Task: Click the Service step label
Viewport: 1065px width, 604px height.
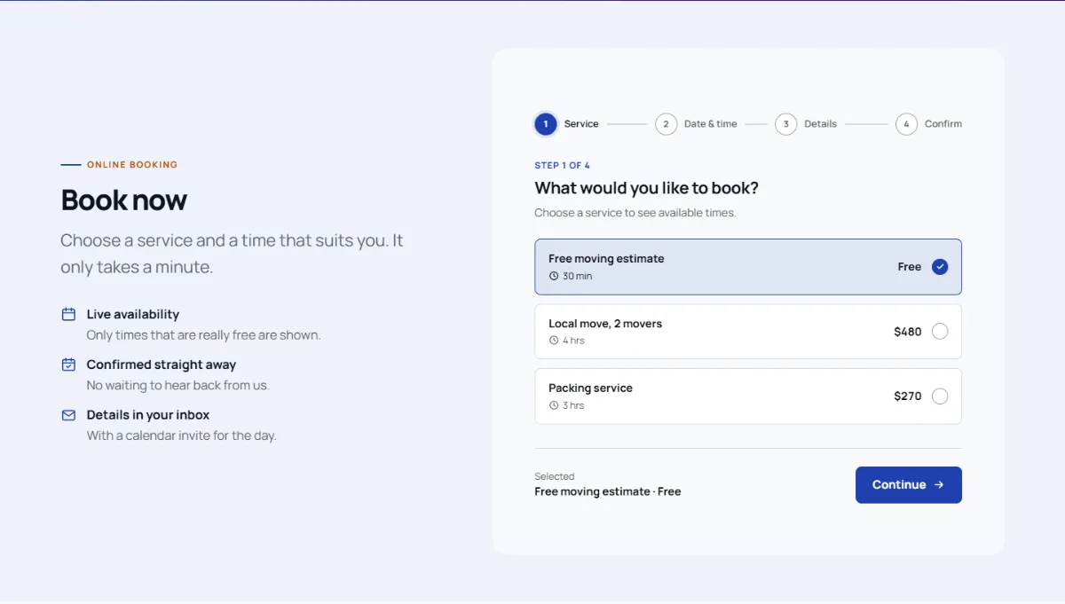Action: pos(581,124)
